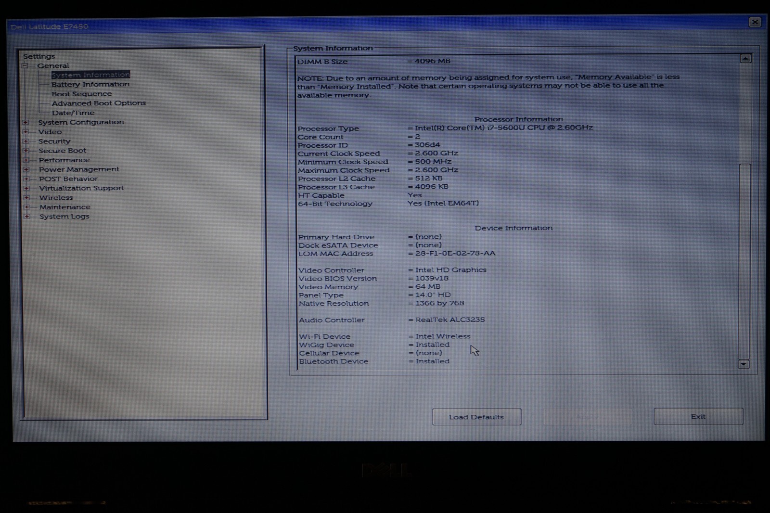Click the Load Defaults button
This screenshot has width=770, height=513.
[x=476, y=417]
